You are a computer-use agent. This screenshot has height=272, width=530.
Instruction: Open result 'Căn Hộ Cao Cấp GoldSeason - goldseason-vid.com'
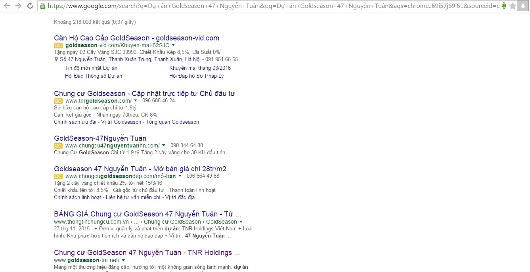coord(136,38)
